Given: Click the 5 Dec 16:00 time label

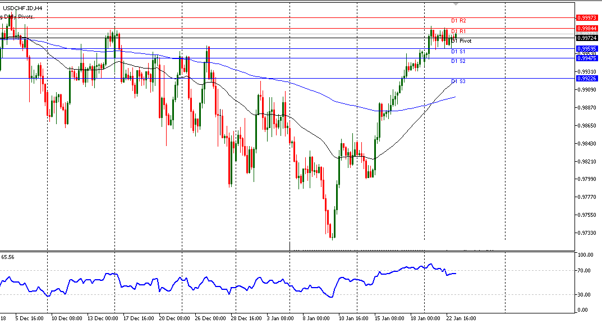Looking at the screenshot, I should pyautogui.click(x=29, y=319).
